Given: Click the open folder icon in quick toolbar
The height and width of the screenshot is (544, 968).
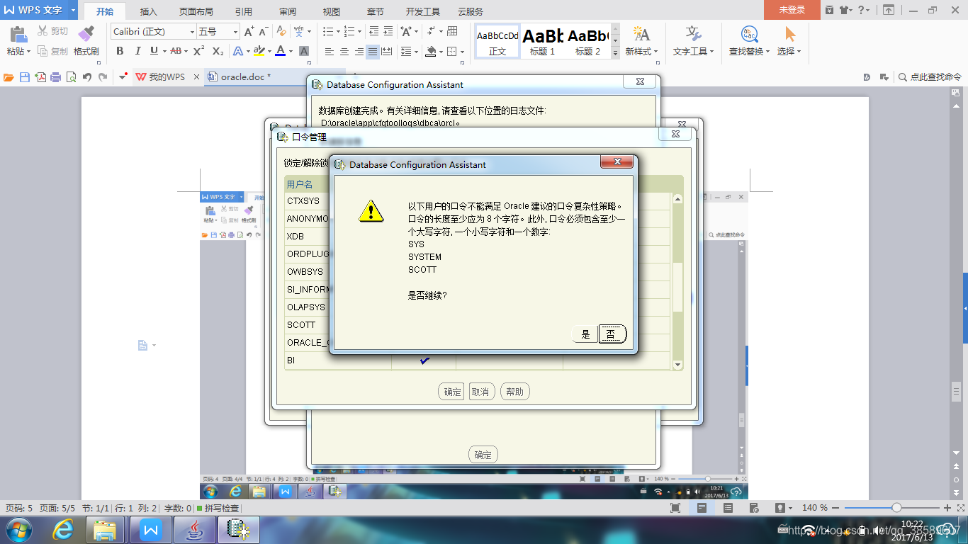Looking at the screenshot, I should tap(9, 77).
